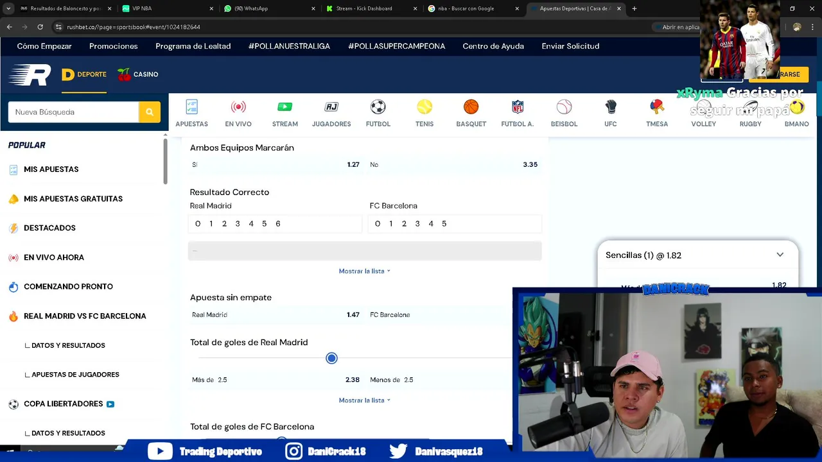Open the Centro de Ayuda link

(493, 46)
